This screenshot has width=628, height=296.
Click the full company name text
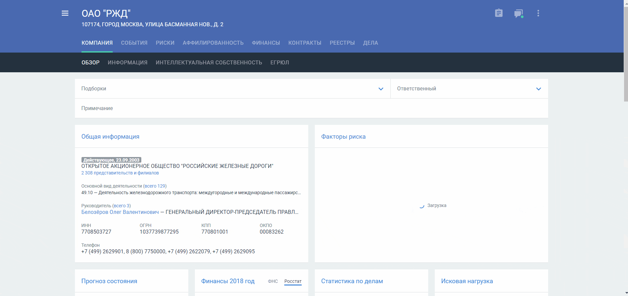pos(177,166)
